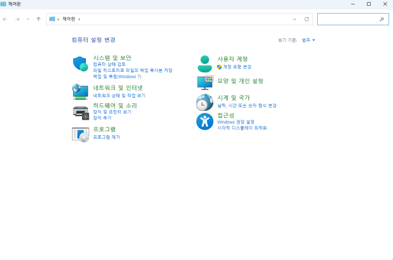Viewport: 393px width, 260px height.
Task: Open the Accessibility figure icon
Action: pos(205,121)
